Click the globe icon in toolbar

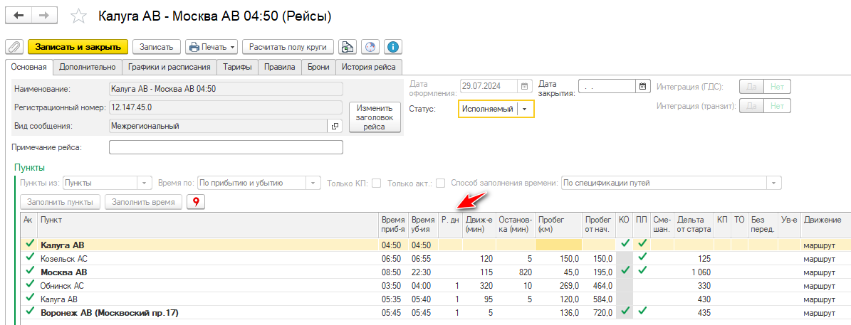(x=370, y=47)
